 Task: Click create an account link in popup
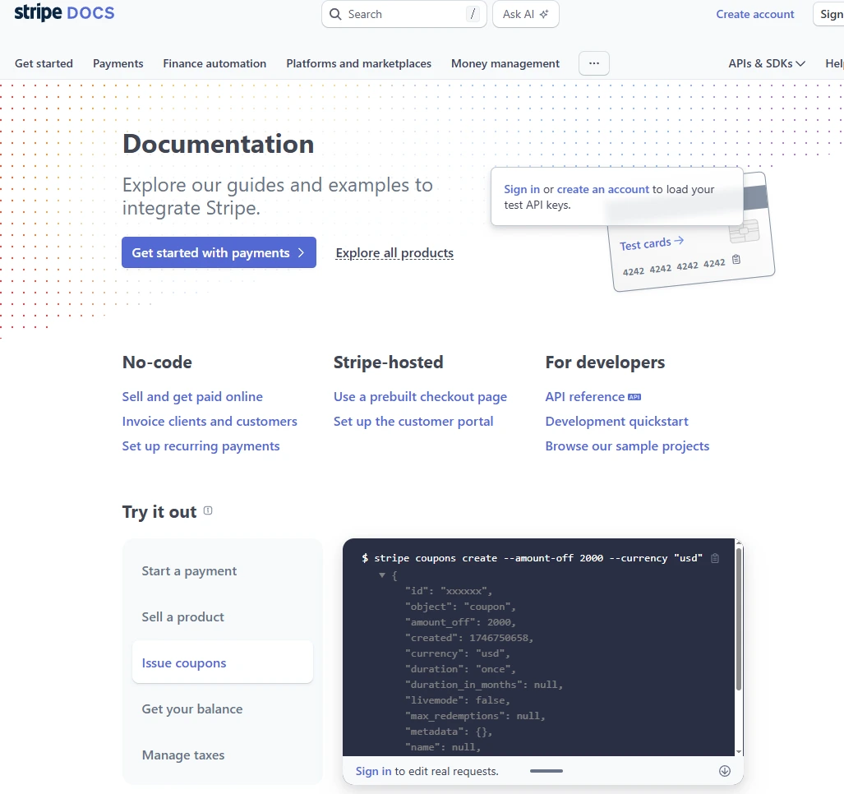point(603,190)
